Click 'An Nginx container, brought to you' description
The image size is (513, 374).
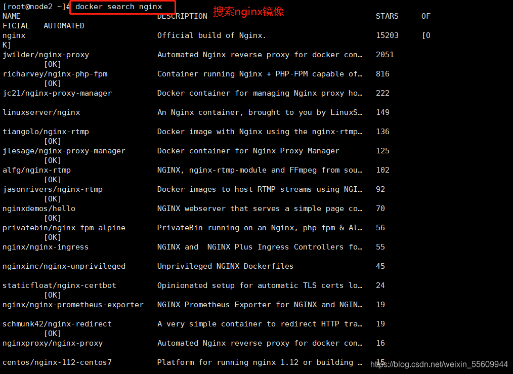click(x=260, y=112)
